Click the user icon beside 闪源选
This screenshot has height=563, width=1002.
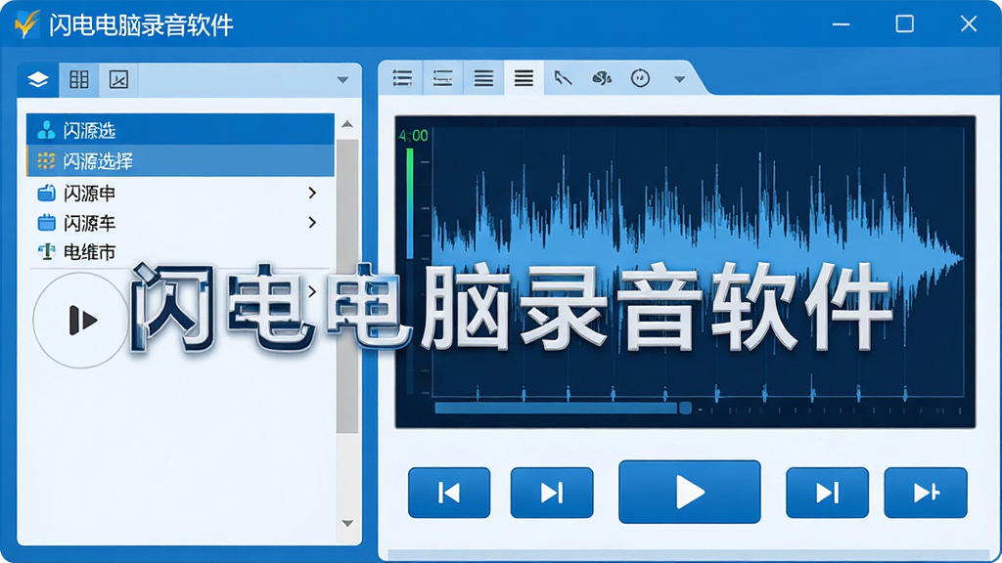point(46,130)
